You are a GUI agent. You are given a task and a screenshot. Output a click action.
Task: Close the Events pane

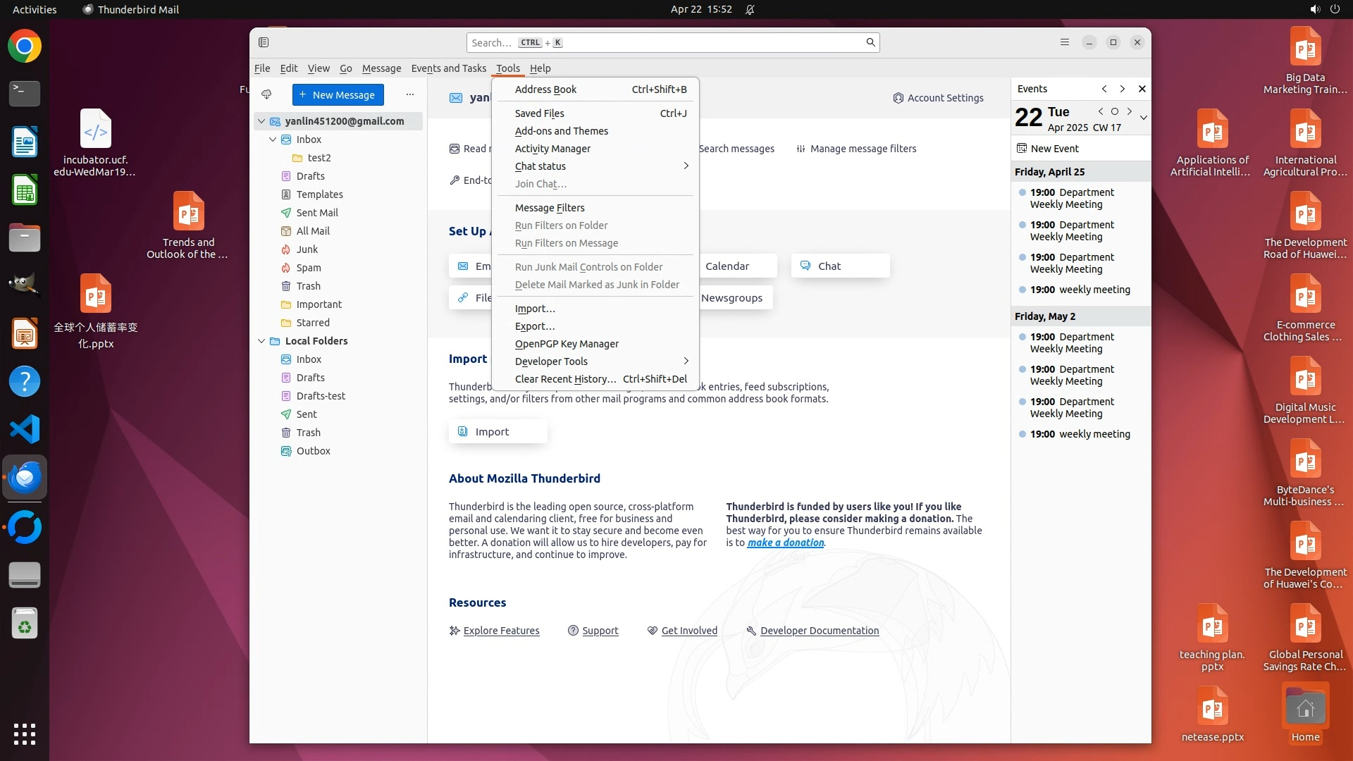(x=1142, y=89)
